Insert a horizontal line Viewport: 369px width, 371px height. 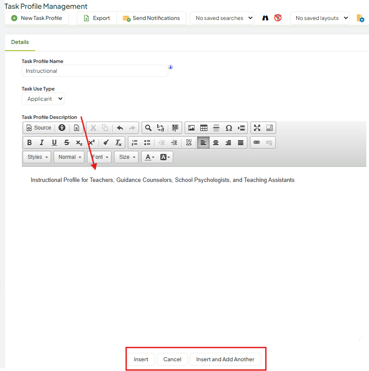[x=216, y=128]
